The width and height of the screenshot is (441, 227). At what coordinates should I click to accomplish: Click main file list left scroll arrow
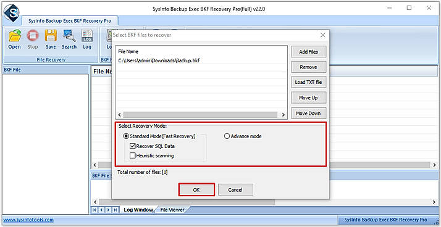tap(95, 165)
